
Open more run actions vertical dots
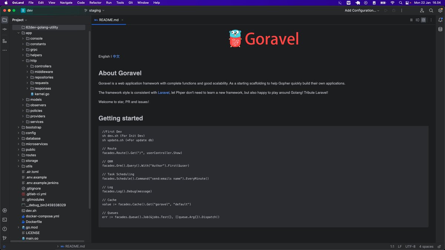pos(402,10)
